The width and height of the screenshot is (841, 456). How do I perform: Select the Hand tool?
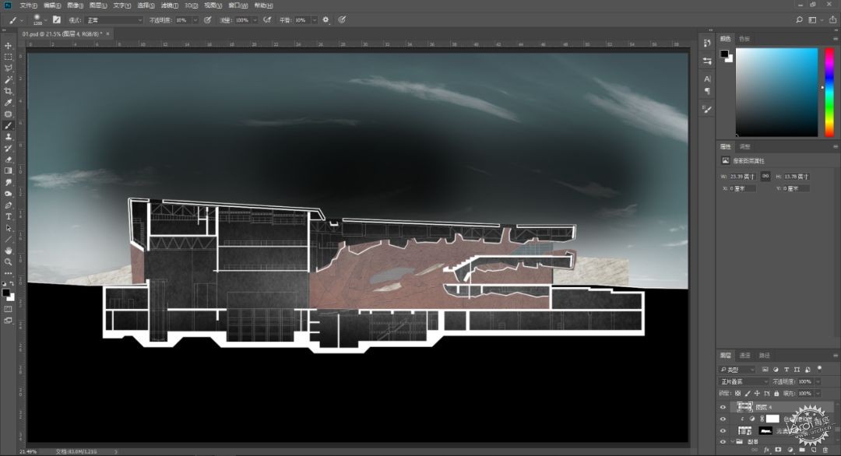8,251
